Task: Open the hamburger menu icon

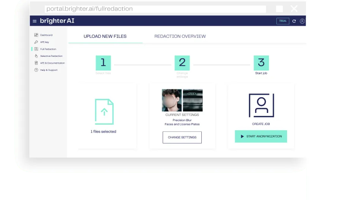Action: point(35,21)
